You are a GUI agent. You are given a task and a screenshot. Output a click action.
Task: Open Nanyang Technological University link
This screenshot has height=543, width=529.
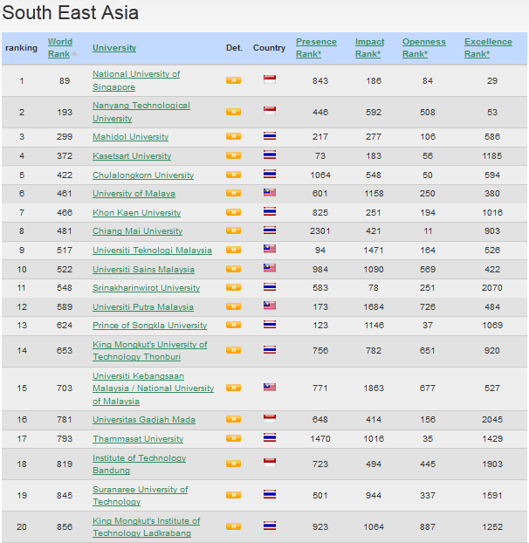141,112
